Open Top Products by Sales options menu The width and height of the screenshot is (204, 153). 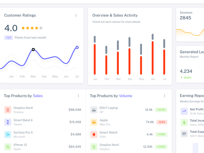pos(78,96)
